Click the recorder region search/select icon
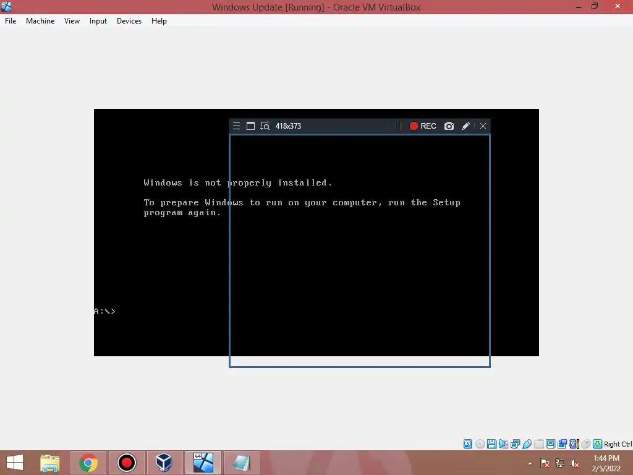Viewport: 633px width, 475px height. click(x=265, y=126)
